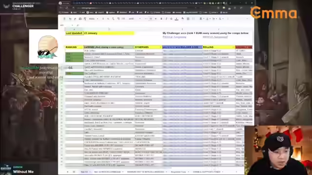Open the first profile link under Challenger accs

(175, 37)
